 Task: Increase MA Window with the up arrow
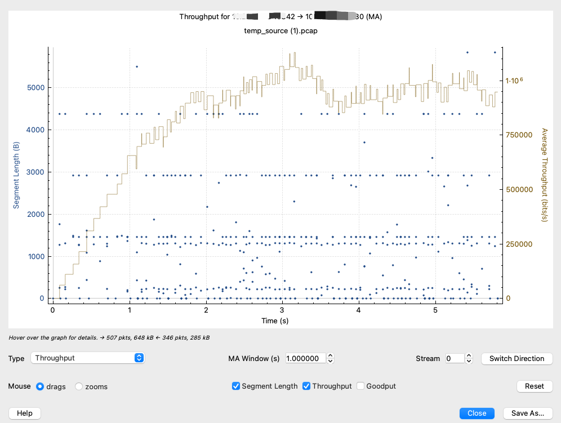331,355
